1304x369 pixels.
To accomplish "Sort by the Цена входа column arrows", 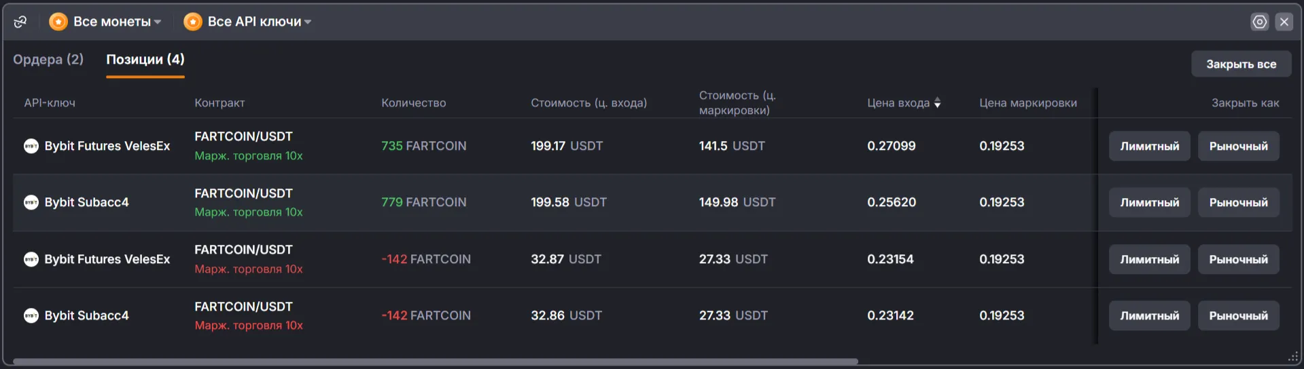I will click(x=938, y=102).
